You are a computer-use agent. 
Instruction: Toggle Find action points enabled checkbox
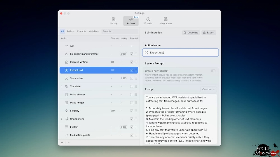[132, 135]
